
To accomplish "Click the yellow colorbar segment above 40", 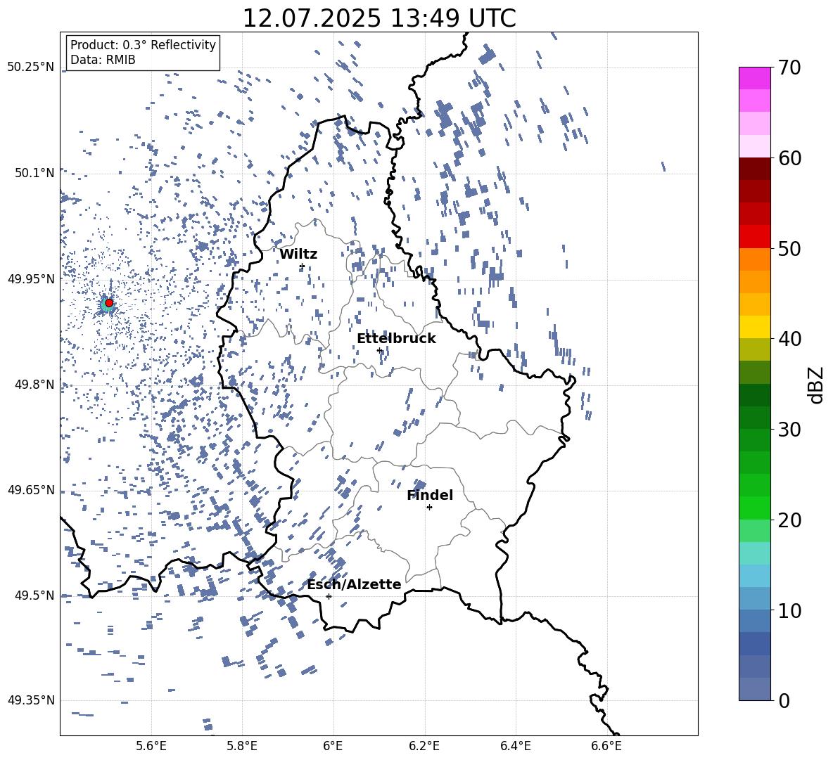I will click(755, 327).
